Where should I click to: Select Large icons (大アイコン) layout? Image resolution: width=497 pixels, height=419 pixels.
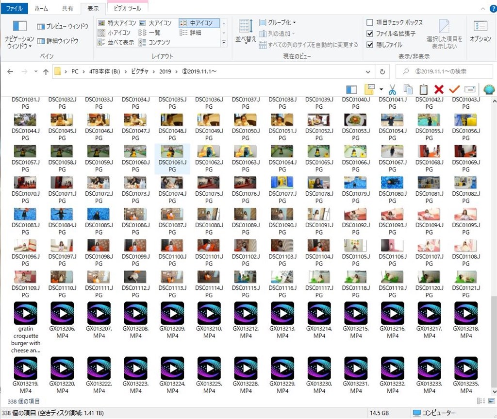tap(155, 23)
